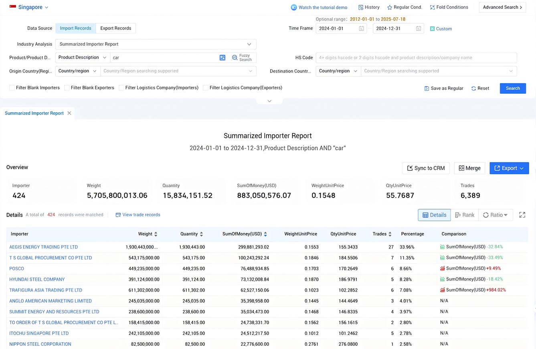
Task: Open T S GLOBAL PROCUREMENT CO PTE LTD
Action: coord(51,258)
